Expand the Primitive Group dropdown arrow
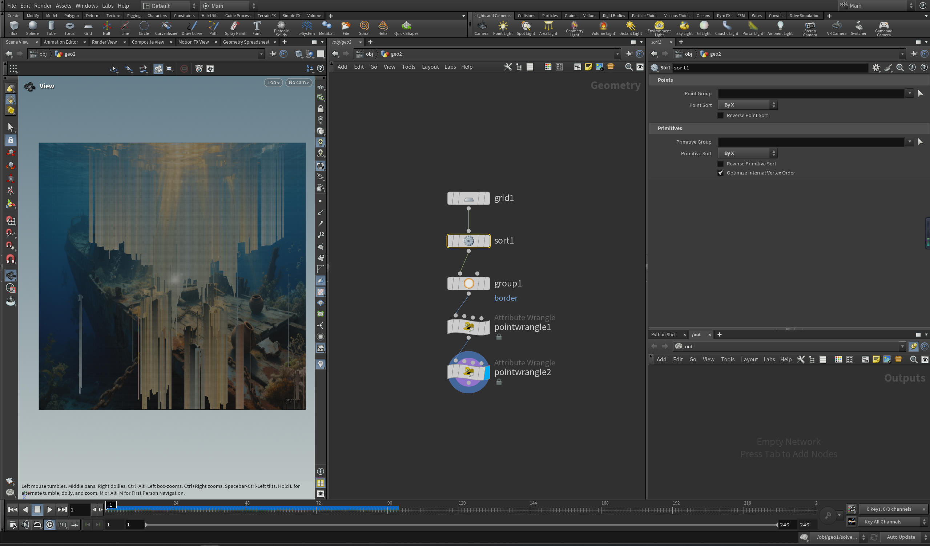The height and width of the screenshot is (546, 930). point(909,142)
